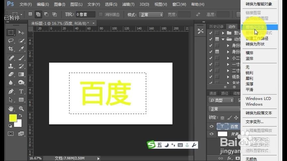Select the Clone Stamp tool
The image size is (287, 161).
(11, 66)
